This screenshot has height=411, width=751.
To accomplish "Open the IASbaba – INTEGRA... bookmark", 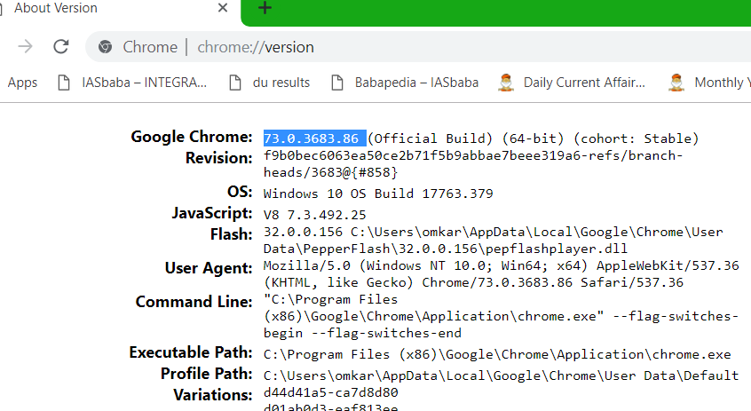I will point(132,83).
